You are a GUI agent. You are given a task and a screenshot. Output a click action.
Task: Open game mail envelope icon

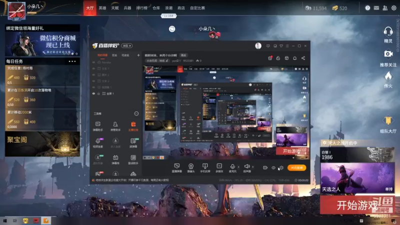tap(376, 8)
